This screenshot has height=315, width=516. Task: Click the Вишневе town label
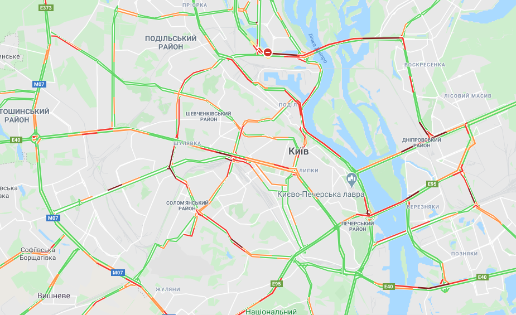point(54,295)
